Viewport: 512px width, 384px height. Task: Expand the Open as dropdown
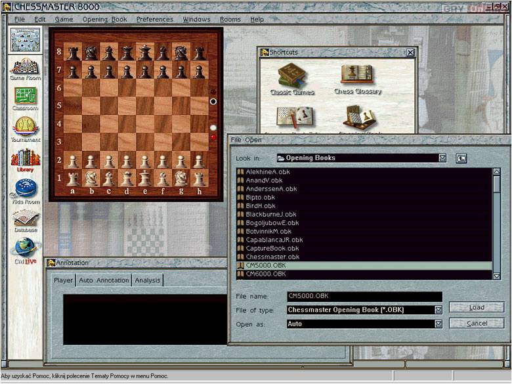point(438,324)
